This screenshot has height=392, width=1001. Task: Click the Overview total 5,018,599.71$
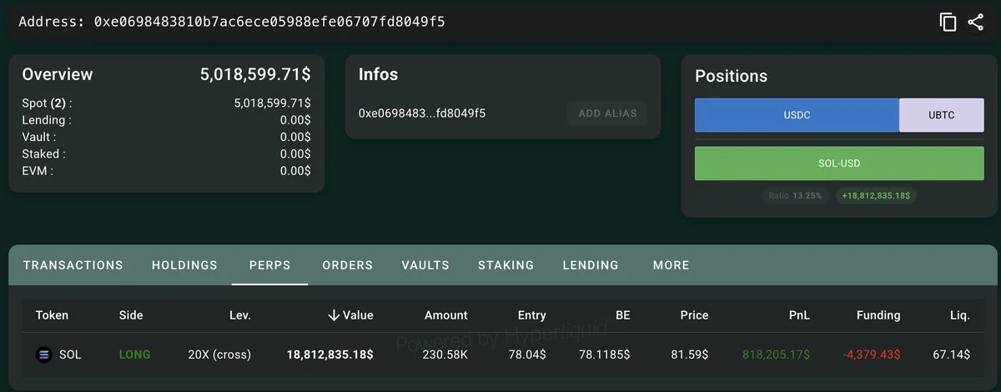point(255,74)
